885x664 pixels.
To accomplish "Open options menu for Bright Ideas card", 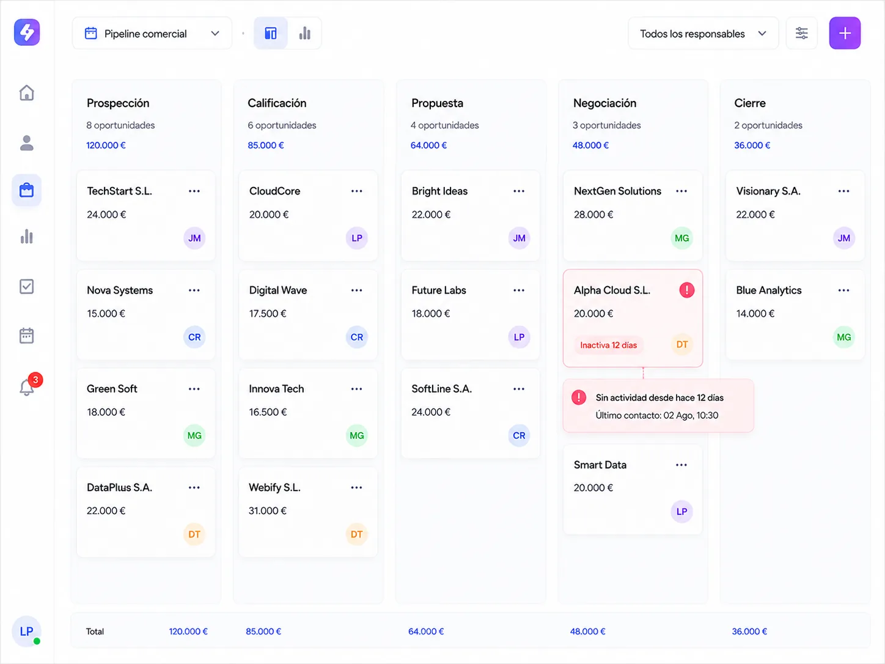I will (519, 191).
